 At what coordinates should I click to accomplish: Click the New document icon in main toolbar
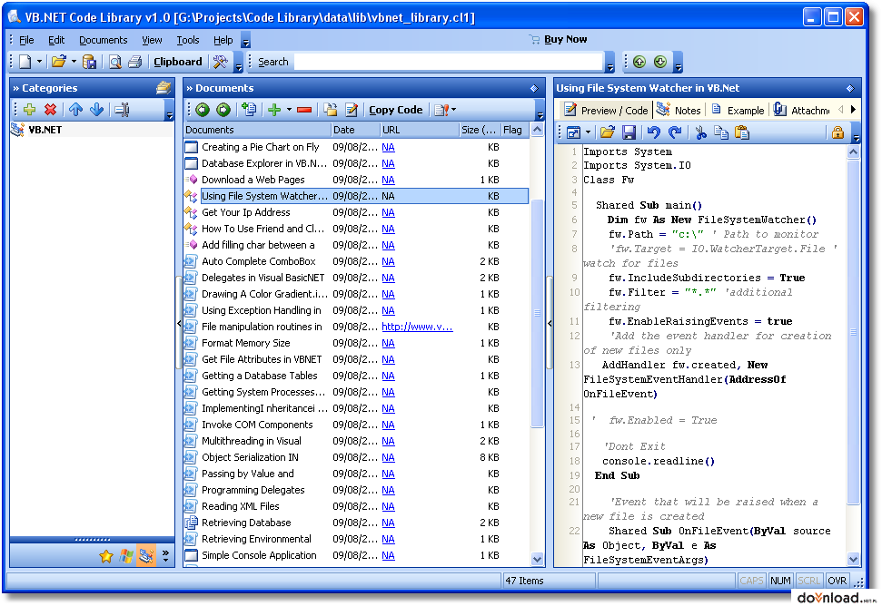click(25, 62)
